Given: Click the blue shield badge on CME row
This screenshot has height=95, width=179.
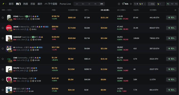Looking at the screenshot, I should point(40,58).
